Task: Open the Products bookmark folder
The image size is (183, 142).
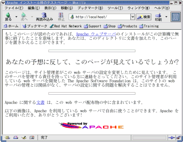Action: tap(127, 26)
